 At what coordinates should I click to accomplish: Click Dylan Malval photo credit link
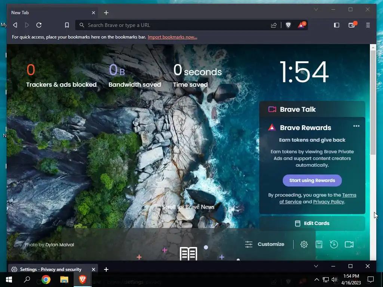tap(59, 245)
